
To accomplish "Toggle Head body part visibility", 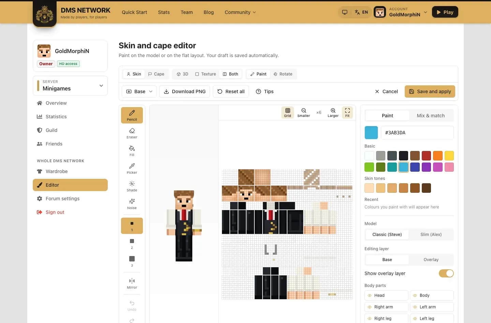I will click(386, 295).
